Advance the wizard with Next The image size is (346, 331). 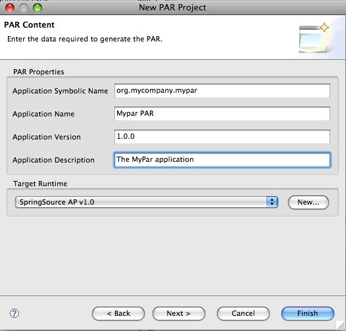179,313
